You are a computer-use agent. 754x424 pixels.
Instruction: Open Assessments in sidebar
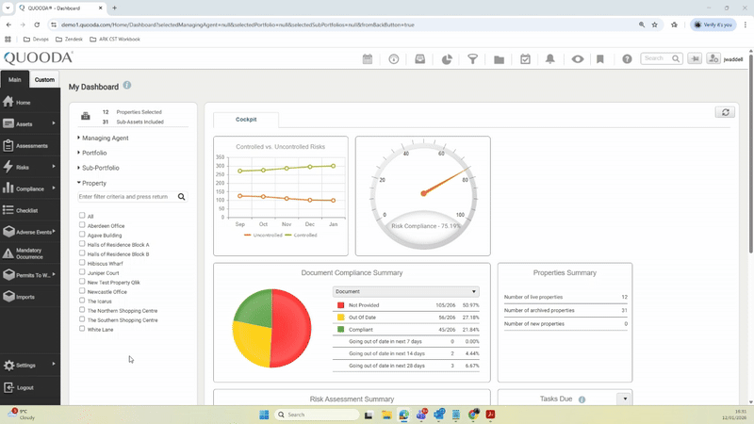click(30, 146)
